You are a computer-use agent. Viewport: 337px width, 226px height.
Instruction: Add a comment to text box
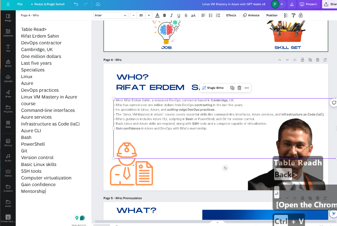334,103
